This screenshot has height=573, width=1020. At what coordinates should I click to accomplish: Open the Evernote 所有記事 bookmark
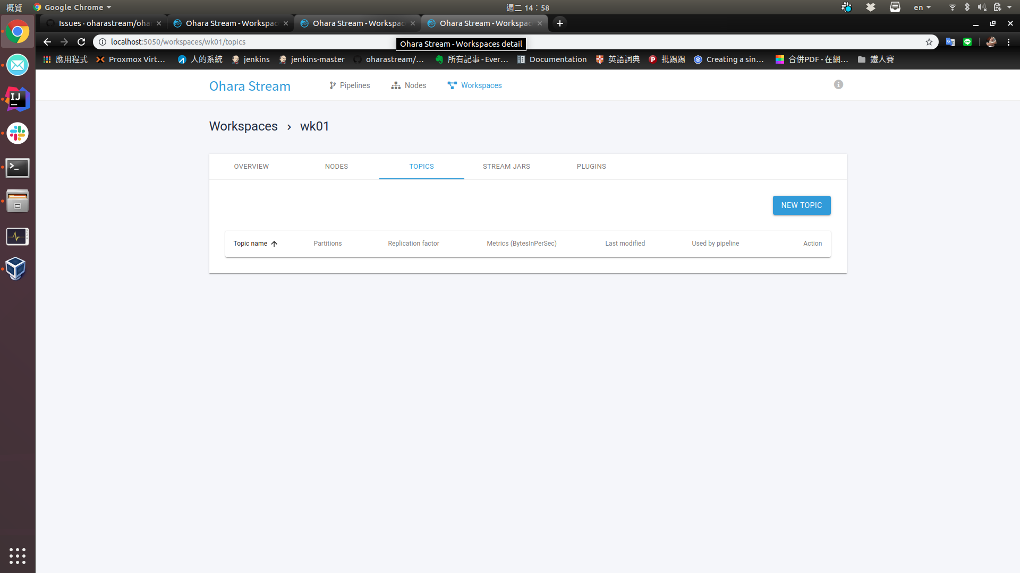pyautogui.click(x=472, y=59)
